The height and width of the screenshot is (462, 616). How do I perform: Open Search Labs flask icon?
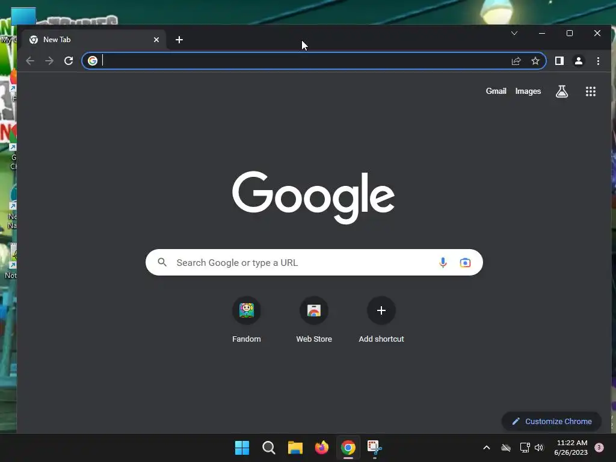pyautogui.click(x=562, y=91)
